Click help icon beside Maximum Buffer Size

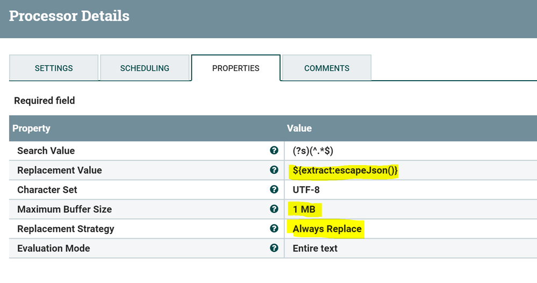coord(274,209)
